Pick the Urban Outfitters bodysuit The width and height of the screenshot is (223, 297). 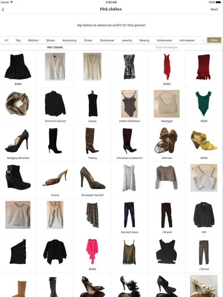130,104
